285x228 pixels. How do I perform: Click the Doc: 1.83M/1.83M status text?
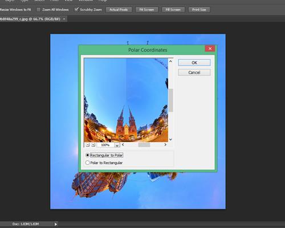click(x=26, y=224)
